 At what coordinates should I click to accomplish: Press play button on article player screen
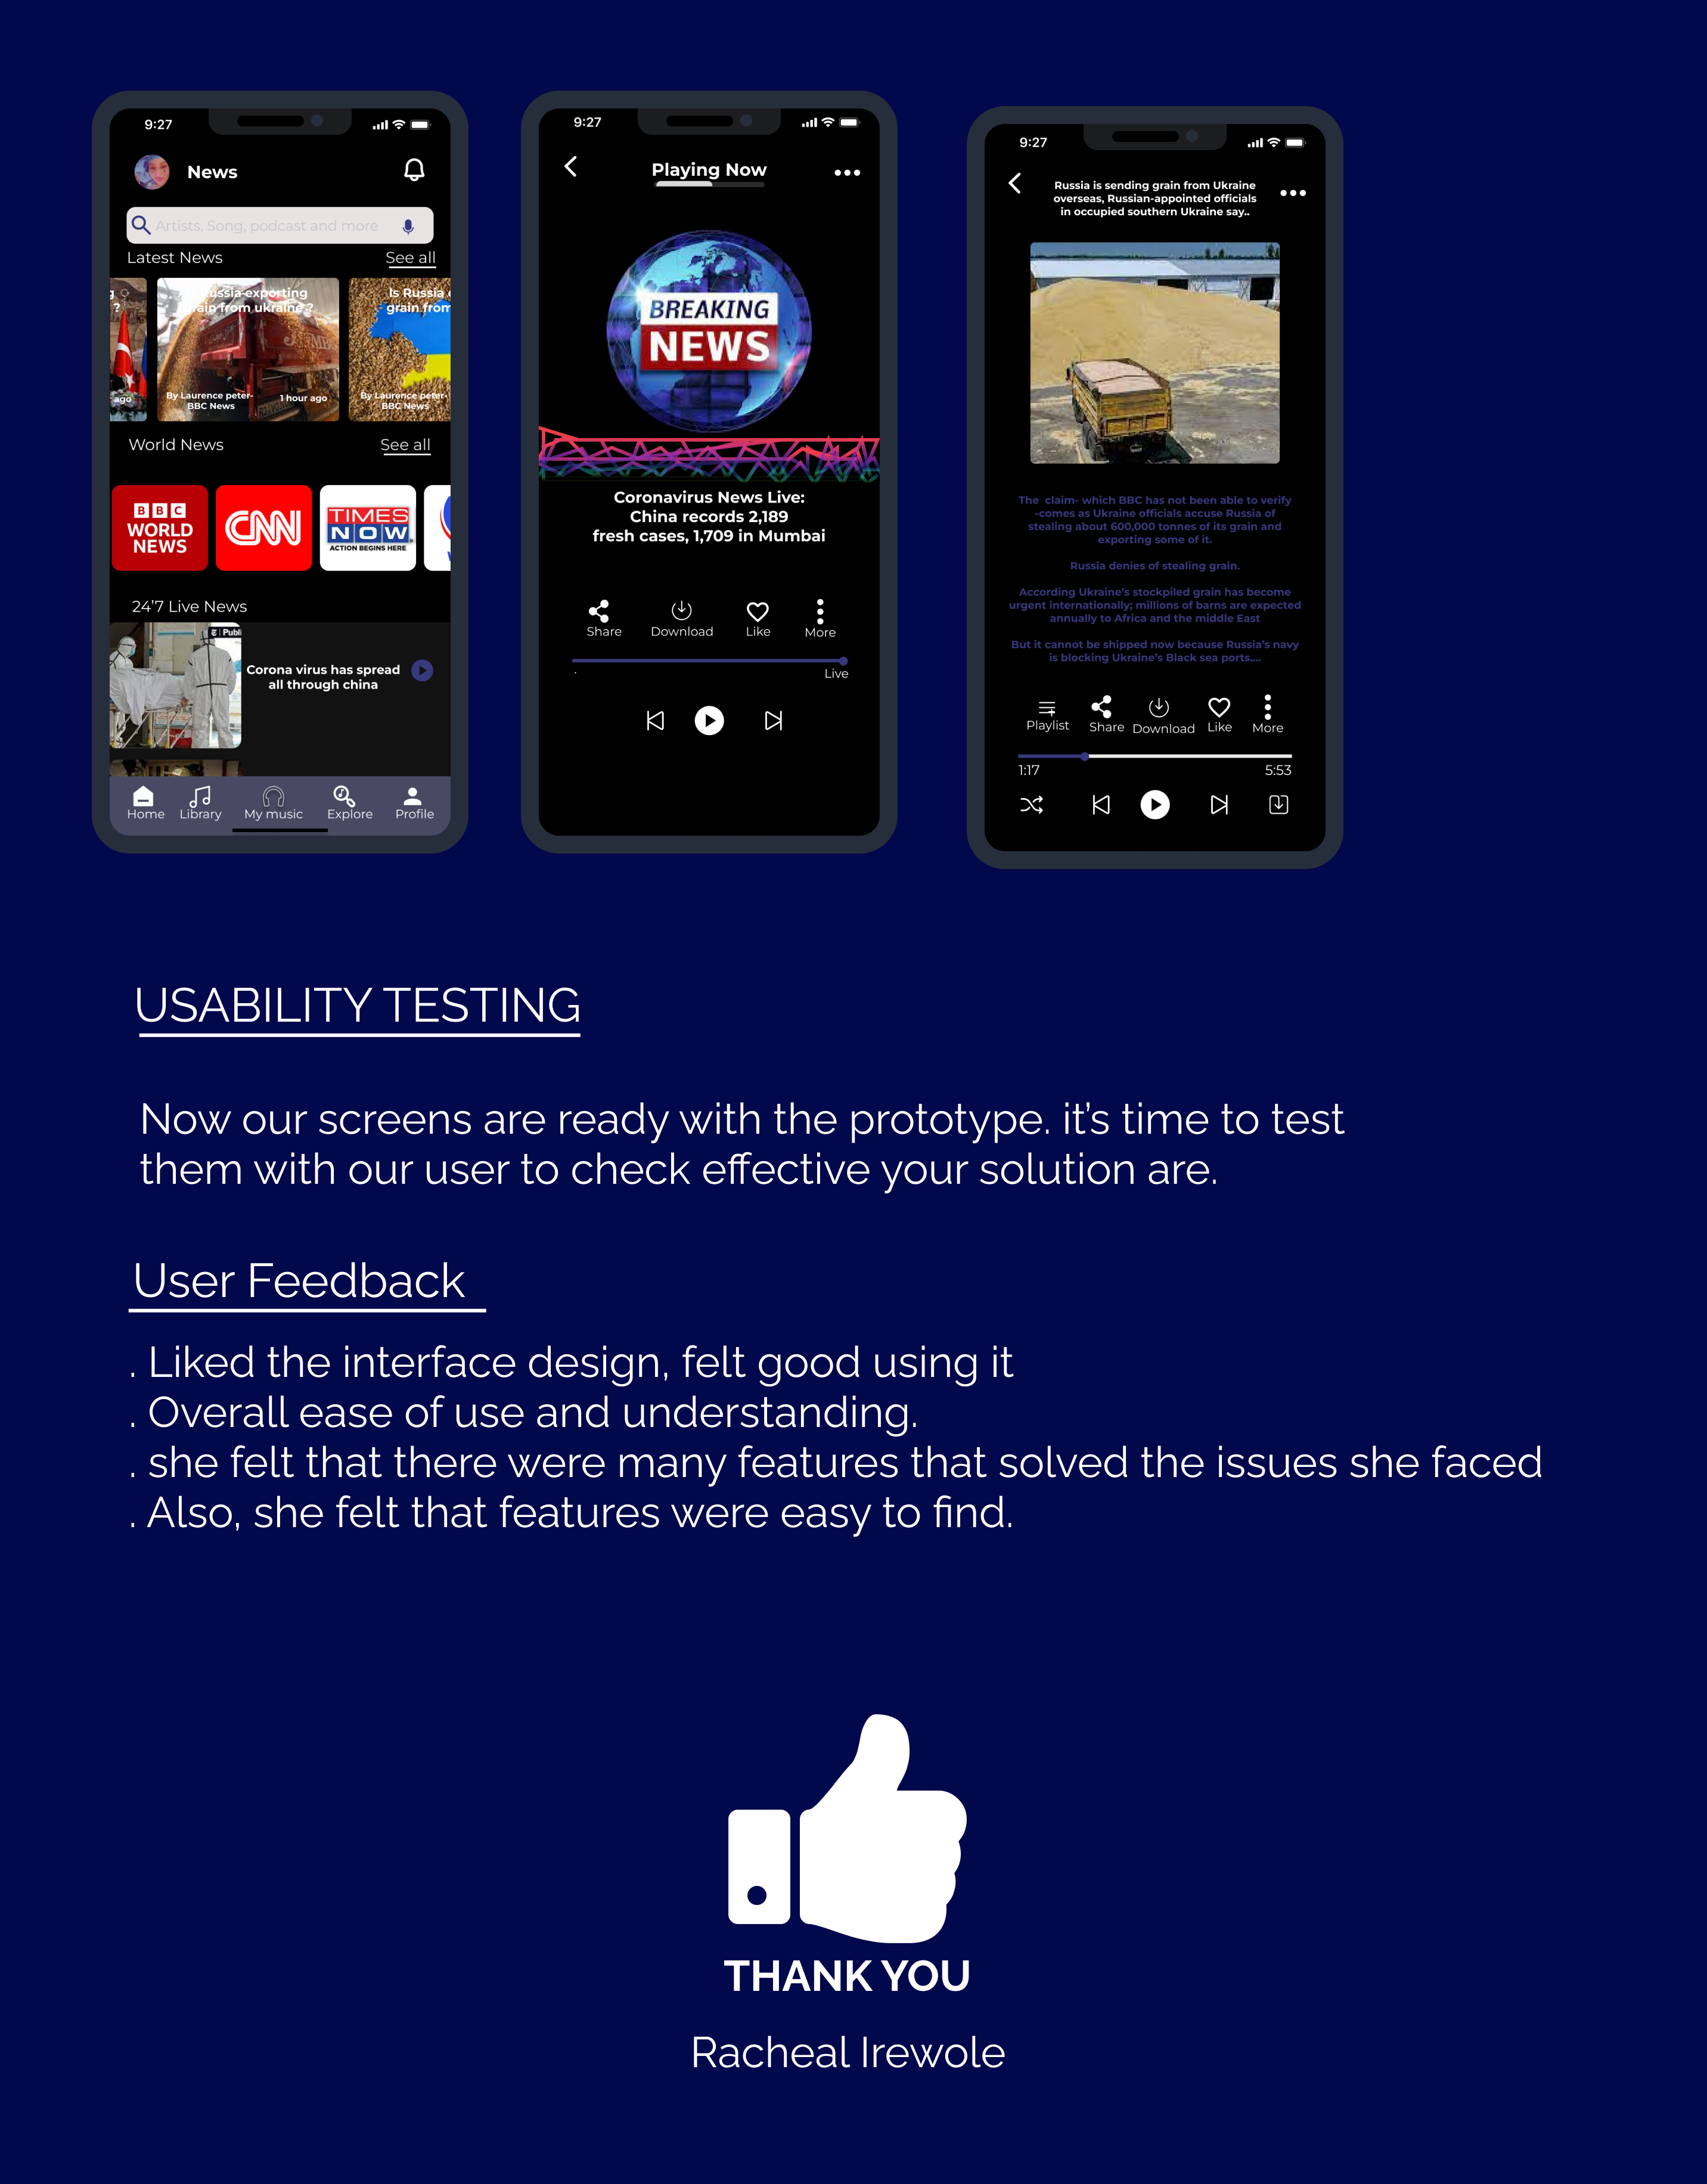(1154, 803)
